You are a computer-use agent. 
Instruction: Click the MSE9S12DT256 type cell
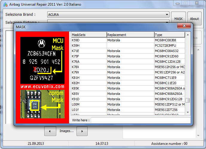click(170, 110)
